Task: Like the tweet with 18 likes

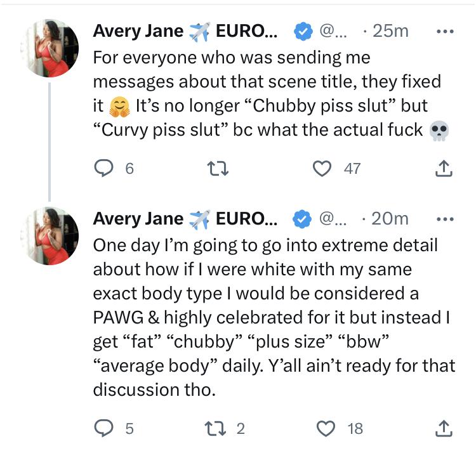Action: pyautogui.click(x=326, y=429)
